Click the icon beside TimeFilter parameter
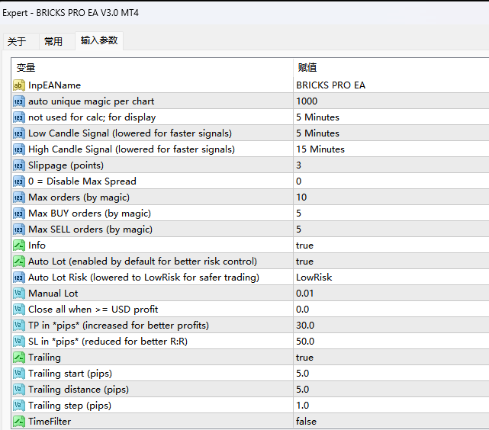The image size is (489, 430). (19, 422)
